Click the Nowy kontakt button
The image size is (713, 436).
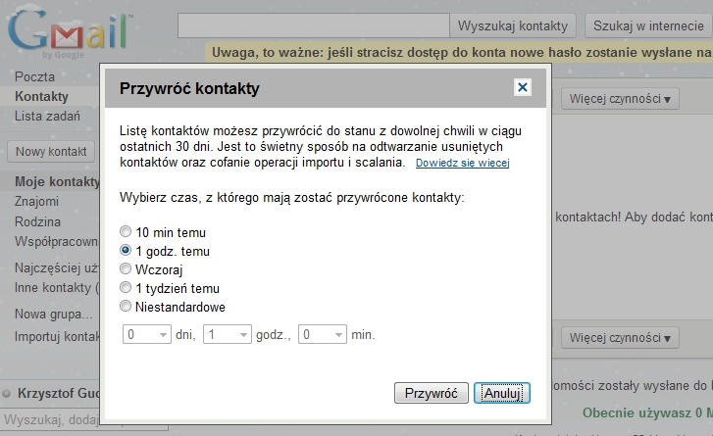(x=51, y=152)
